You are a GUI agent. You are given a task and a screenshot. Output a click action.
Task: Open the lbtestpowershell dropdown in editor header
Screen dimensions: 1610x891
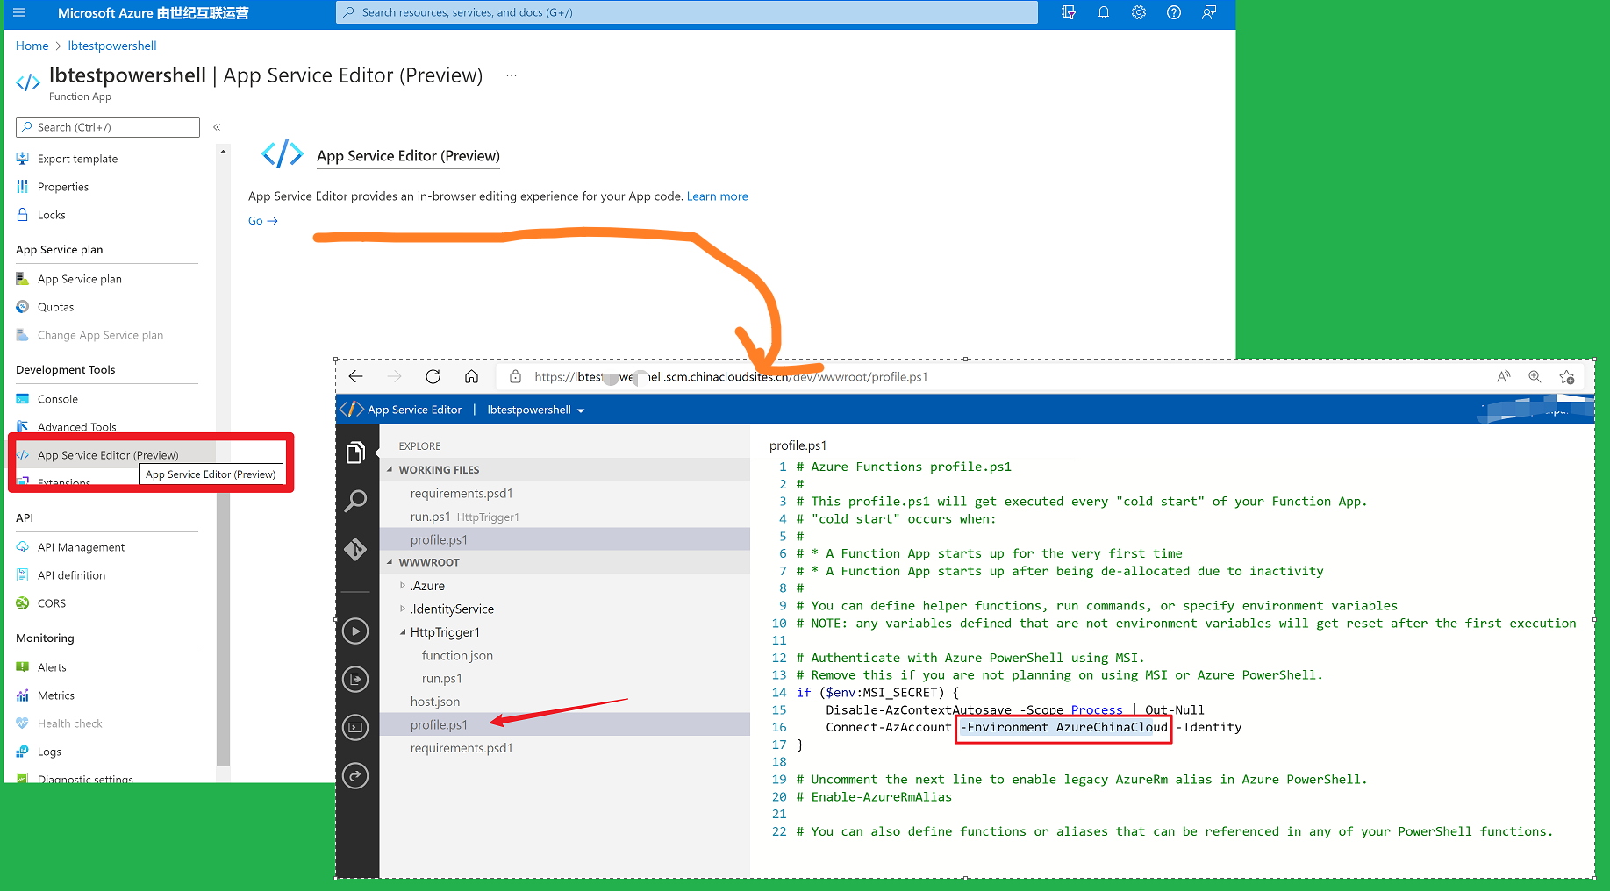click(536, 410)
